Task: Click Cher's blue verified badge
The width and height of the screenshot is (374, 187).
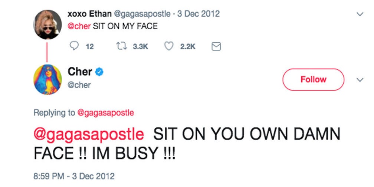Action: pos(99,72)
